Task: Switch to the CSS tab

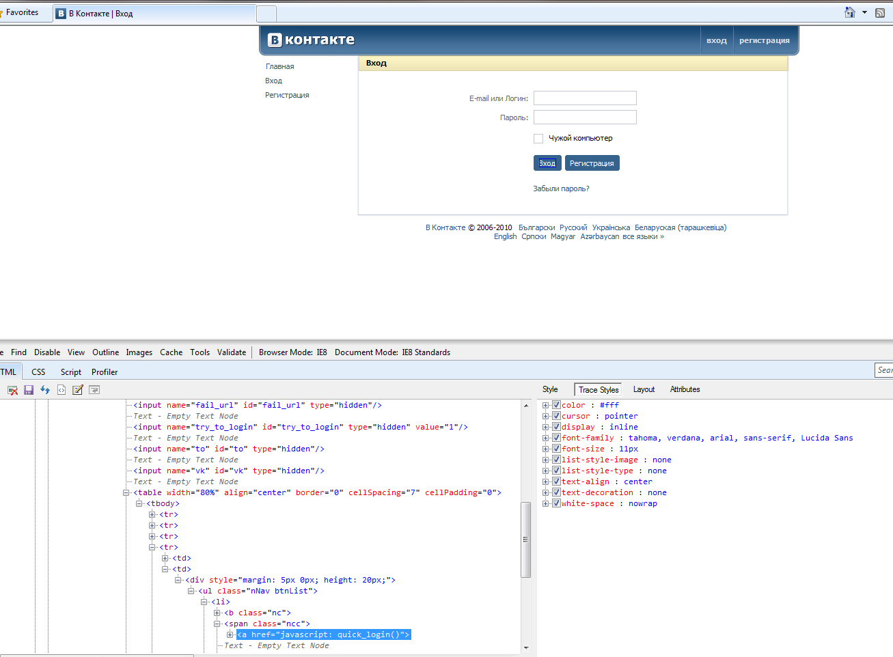Action: tap(38, 372)
